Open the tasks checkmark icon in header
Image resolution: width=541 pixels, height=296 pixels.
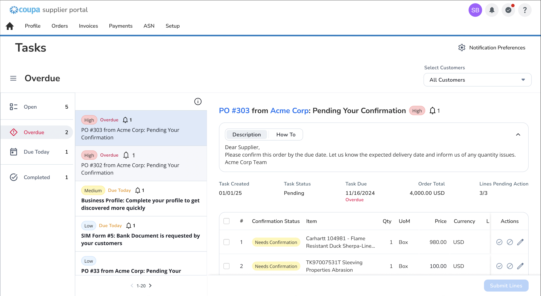(508, 10)
